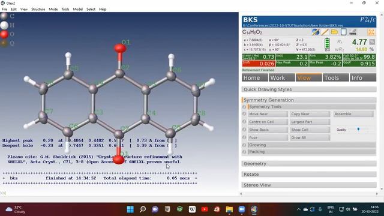Click the small gray icon beside R1 value
The image size is (384, 216).
pyautogui.click(x=372, y=42)
